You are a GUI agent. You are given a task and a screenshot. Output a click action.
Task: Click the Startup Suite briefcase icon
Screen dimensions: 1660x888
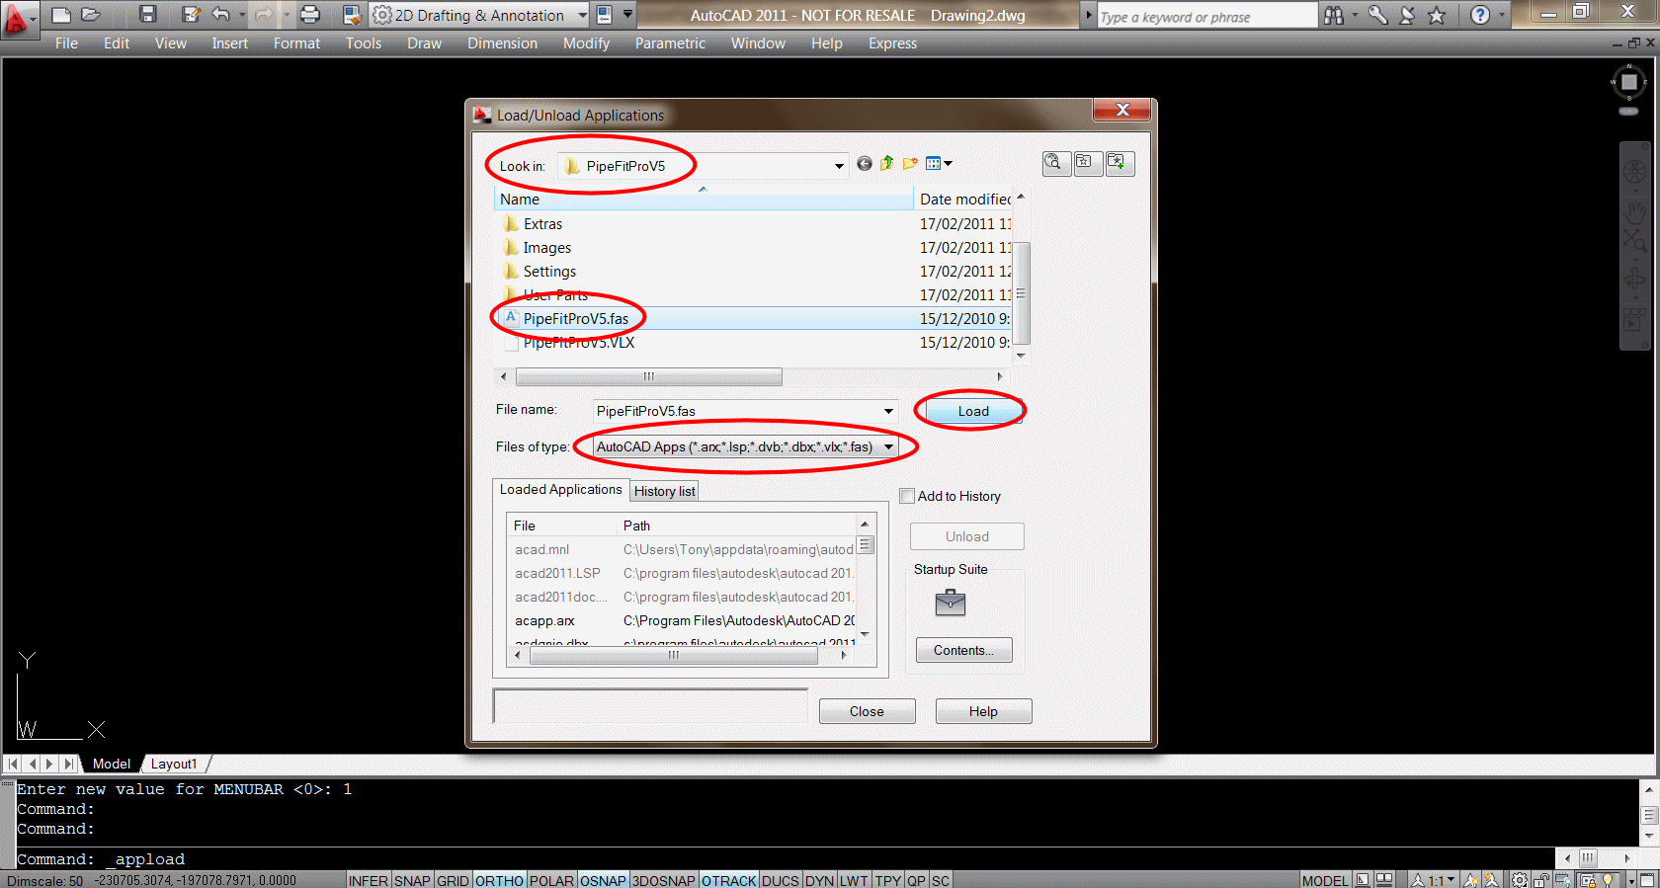[950, 602]
